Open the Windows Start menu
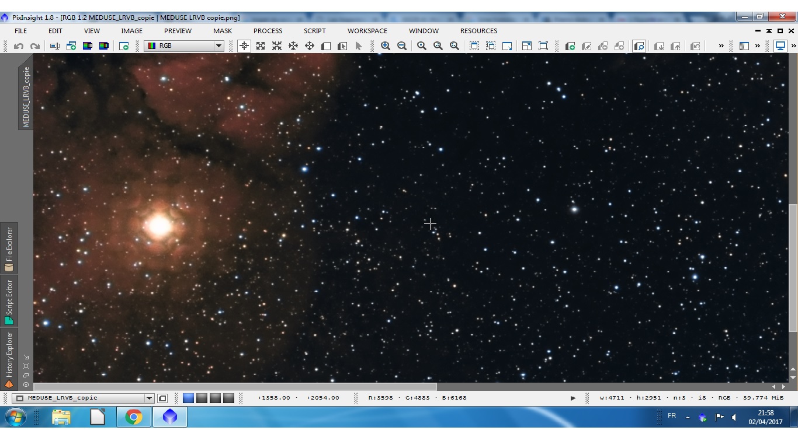This screenshot has height=448, width=798. pyautogui.click(x=15, y=417)
